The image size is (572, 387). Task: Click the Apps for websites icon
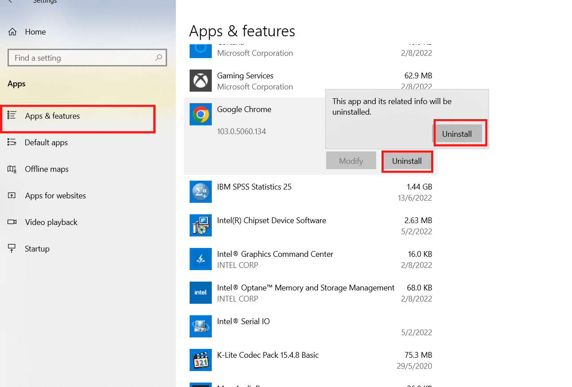tap(12, 195)
